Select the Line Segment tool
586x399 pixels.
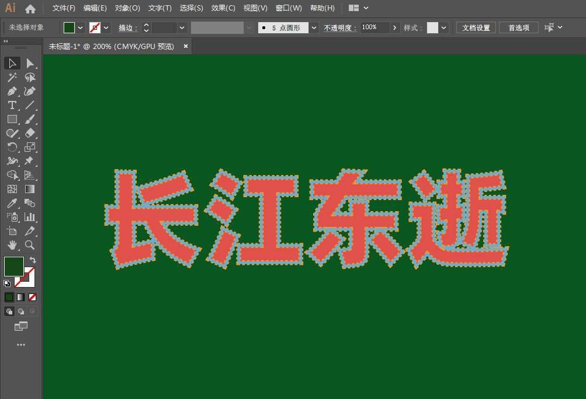tap(30, 105)
